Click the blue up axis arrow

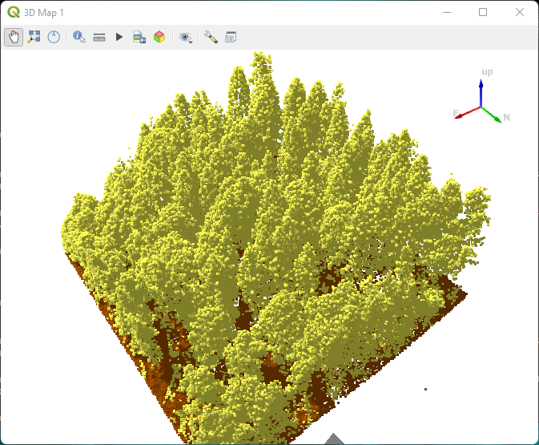(x=481, y=92)
